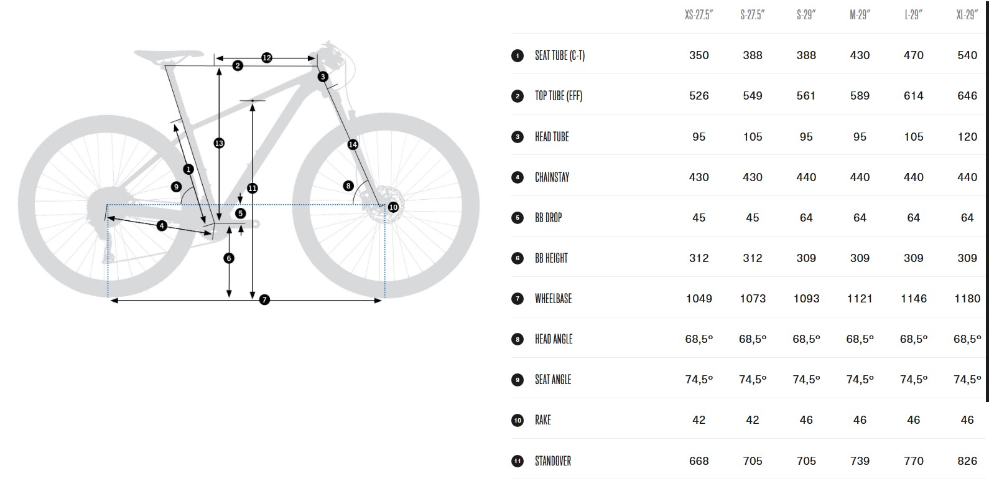Viewport: 989px width, 496px height.
Task: Click number 11 badge beside STANDOVER label
Action: point(518,461)
